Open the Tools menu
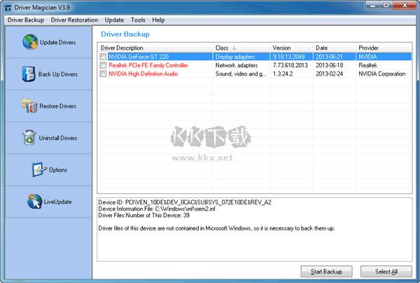Image resolution: width=420 pixels, height=283 pixels. coord(138,20)
